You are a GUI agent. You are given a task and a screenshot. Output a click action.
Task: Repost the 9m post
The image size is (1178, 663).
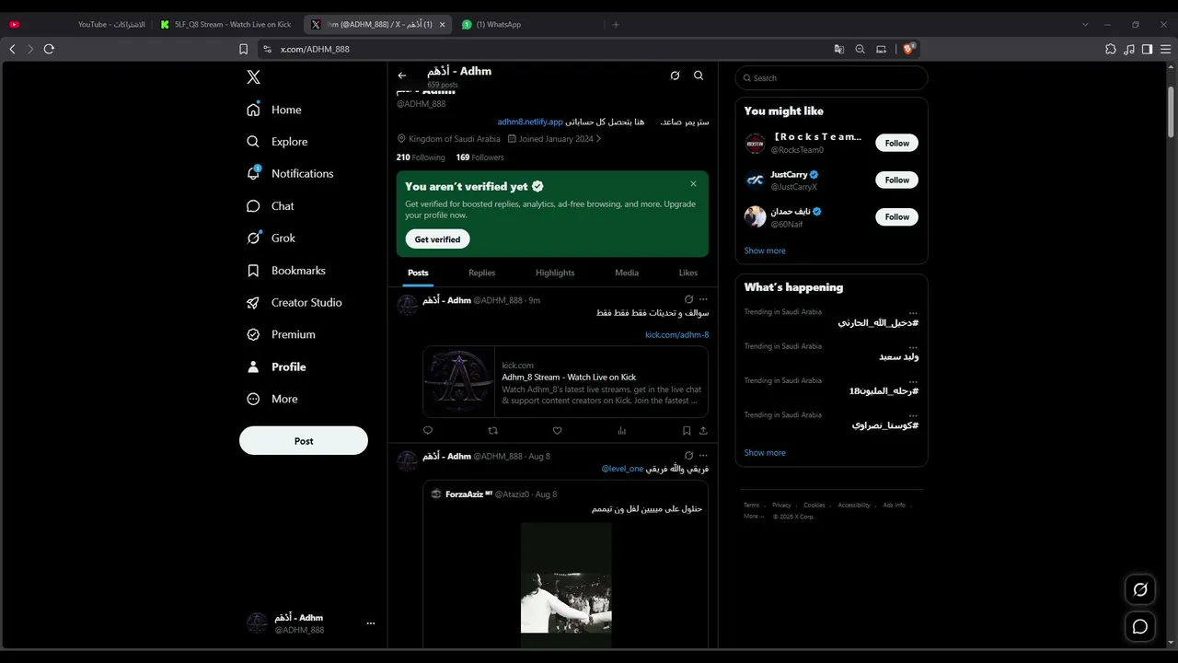(x=492, y=430)
